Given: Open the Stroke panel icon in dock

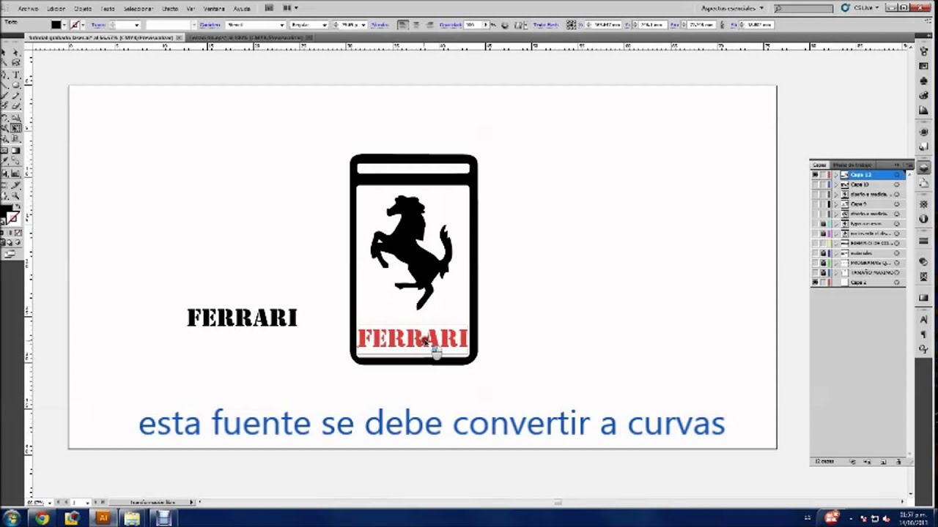Looking at the screenshot, I should (x=923, y=241).
